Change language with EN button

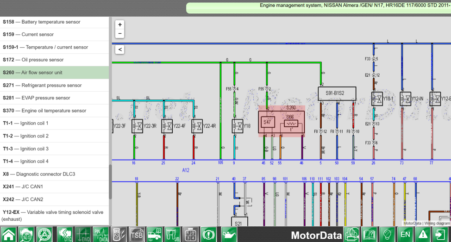click(x=405, y=234)
